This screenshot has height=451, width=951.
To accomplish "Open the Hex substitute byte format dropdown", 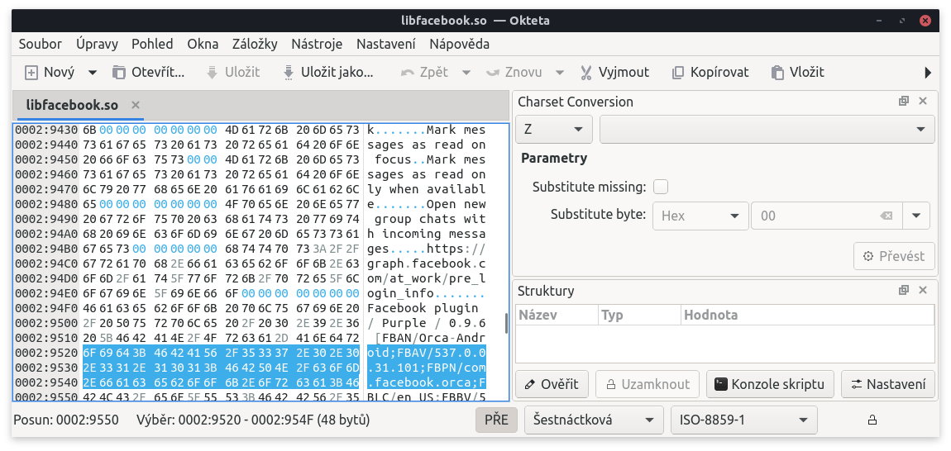I will (x=700, y=216).
